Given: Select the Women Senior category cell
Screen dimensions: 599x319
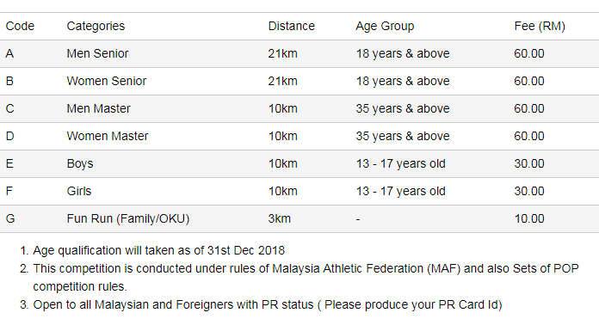Looking at the screenshot, I should click(106, 81).
